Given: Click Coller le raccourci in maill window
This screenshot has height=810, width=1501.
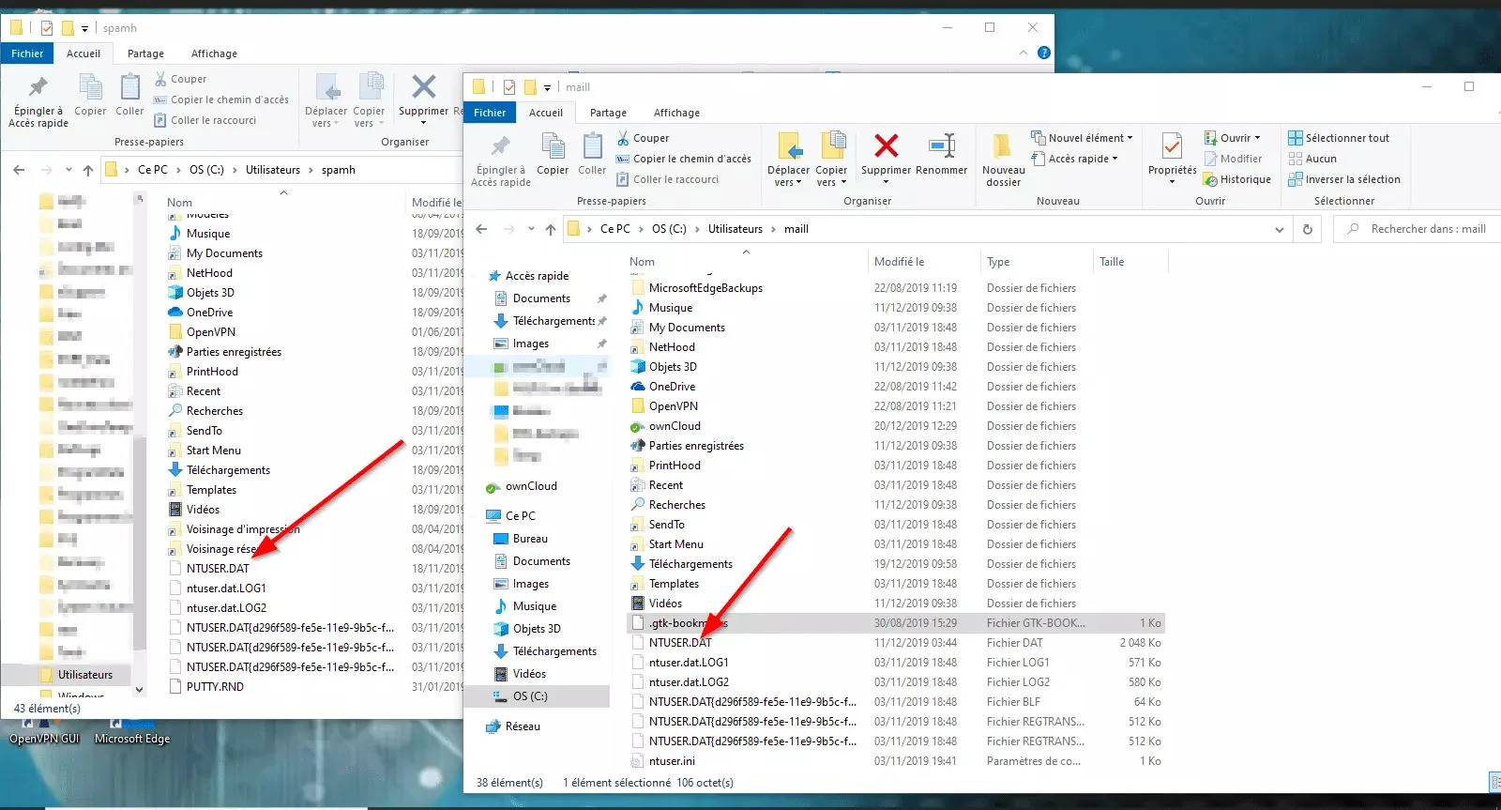Looking at the screenshot, I should click(x=668, y=179).
